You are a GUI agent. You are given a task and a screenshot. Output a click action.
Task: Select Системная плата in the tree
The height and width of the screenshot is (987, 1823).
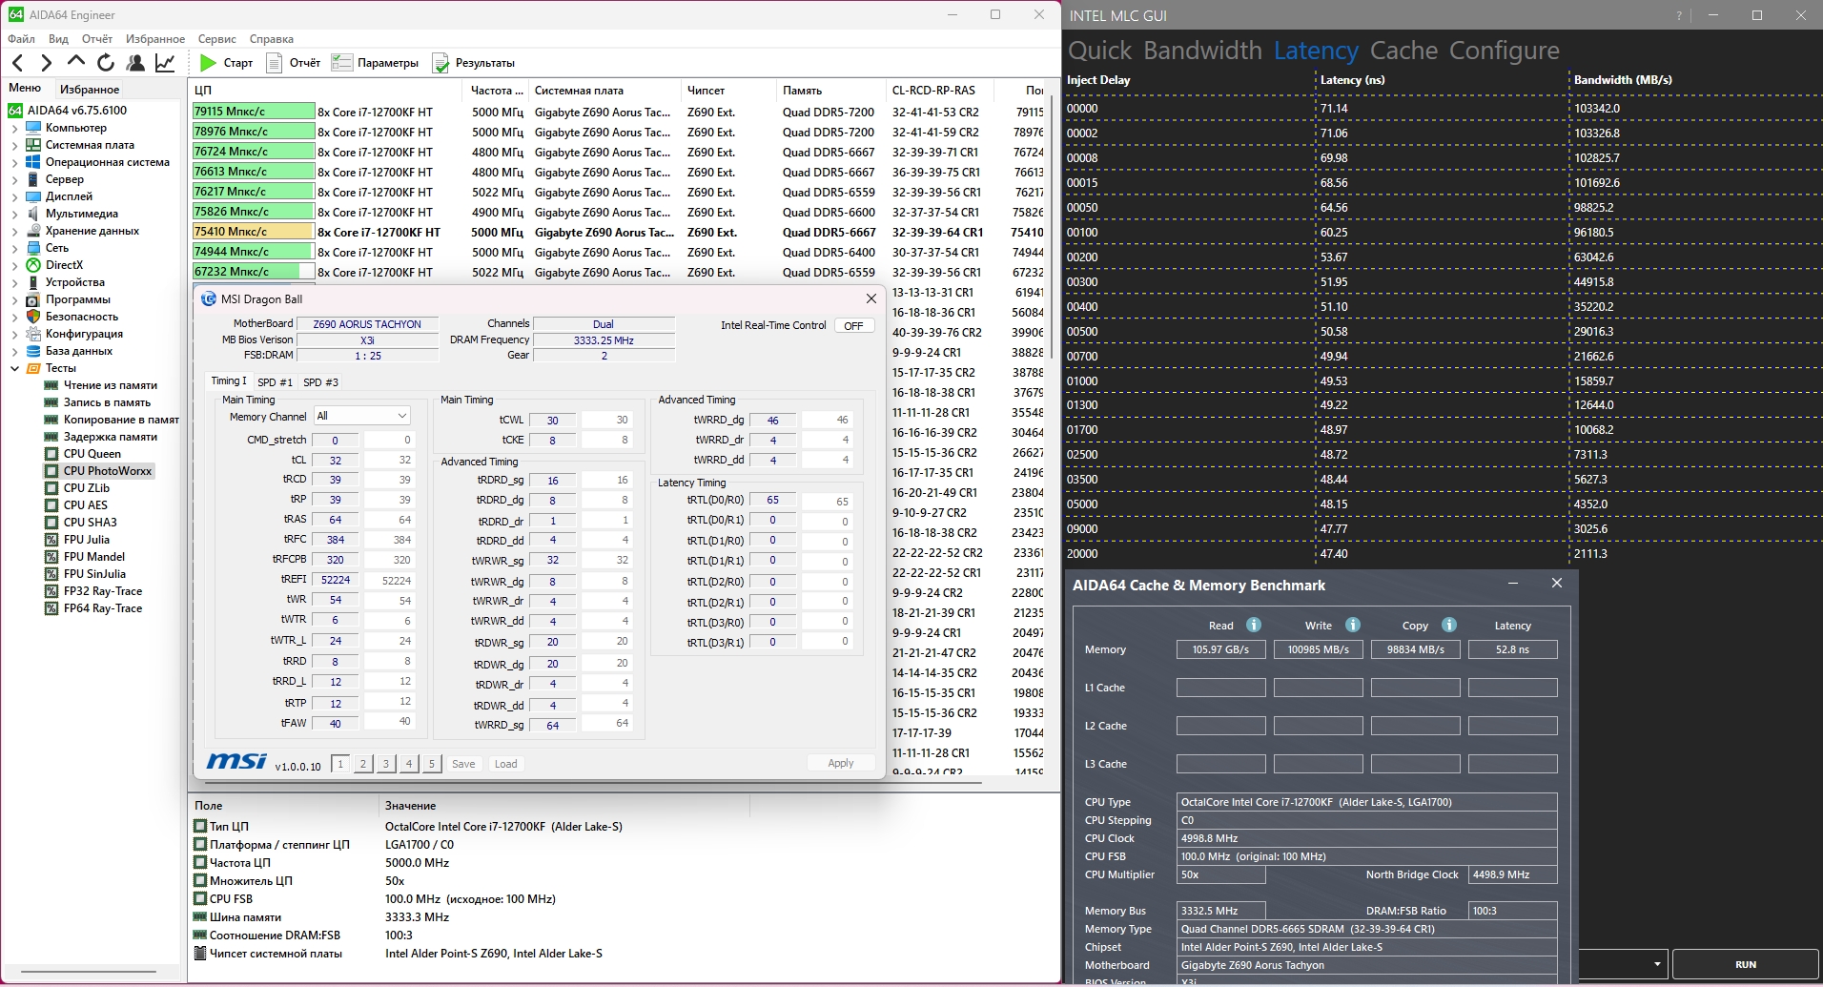(90, 145)
